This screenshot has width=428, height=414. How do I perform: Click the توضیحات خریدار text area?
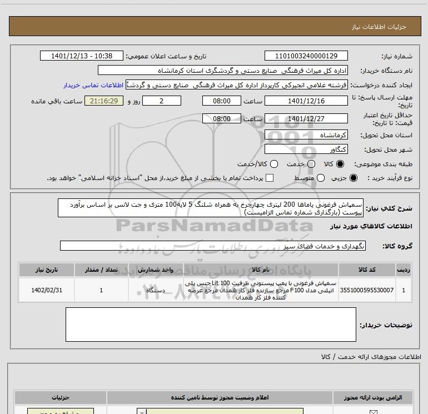(211, 325)
